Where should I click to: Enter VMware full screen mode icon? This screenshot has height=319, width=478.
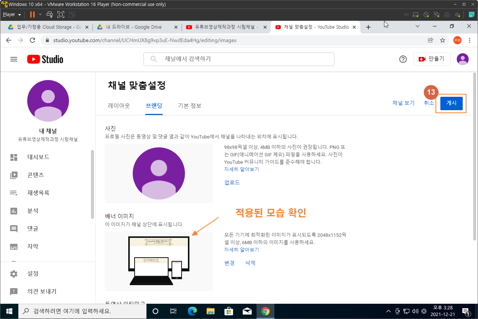coord(61,15)
